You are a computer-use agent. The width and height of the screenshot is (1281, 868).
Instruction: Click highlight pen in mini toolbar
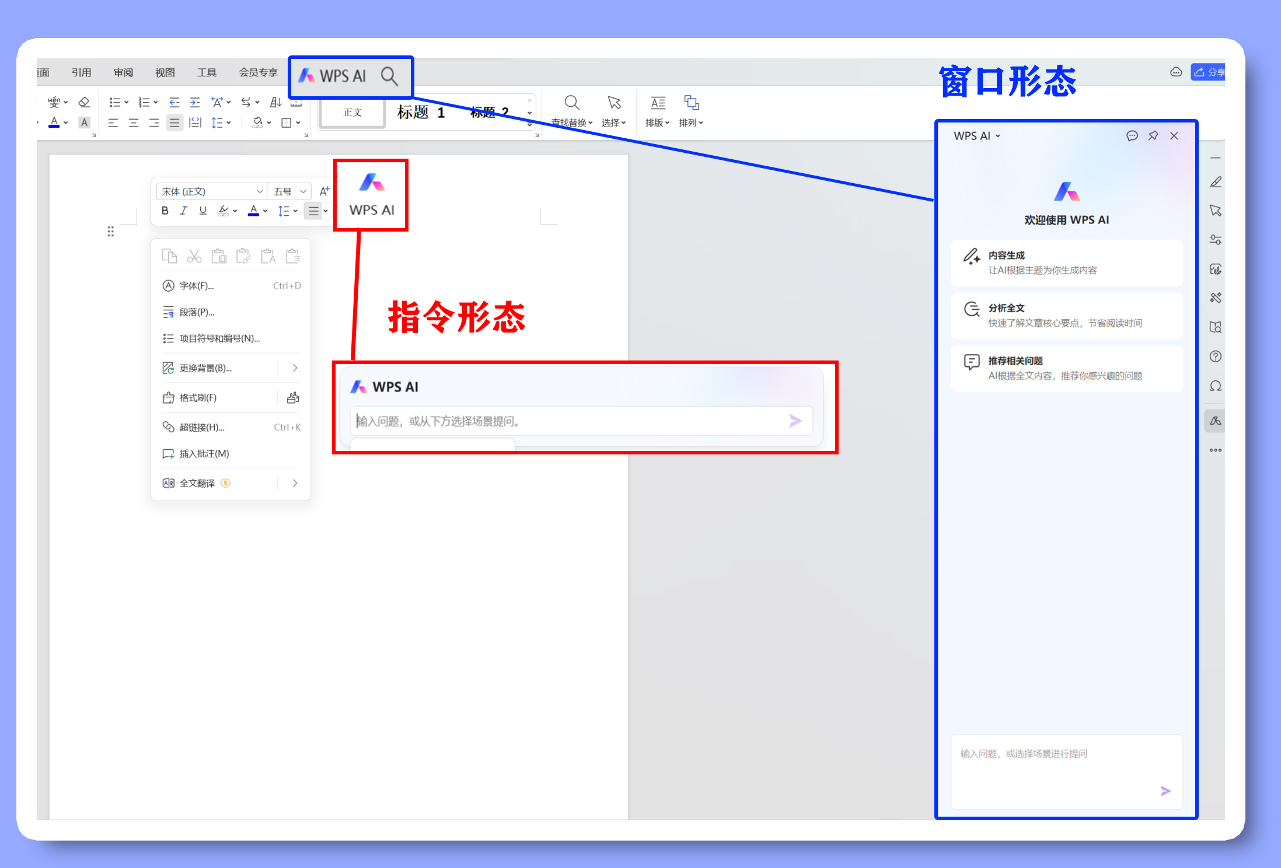point(223,211)
